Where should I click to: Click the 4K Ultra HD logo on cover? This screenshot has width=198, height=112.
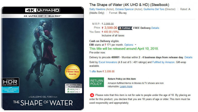(43, 10)
